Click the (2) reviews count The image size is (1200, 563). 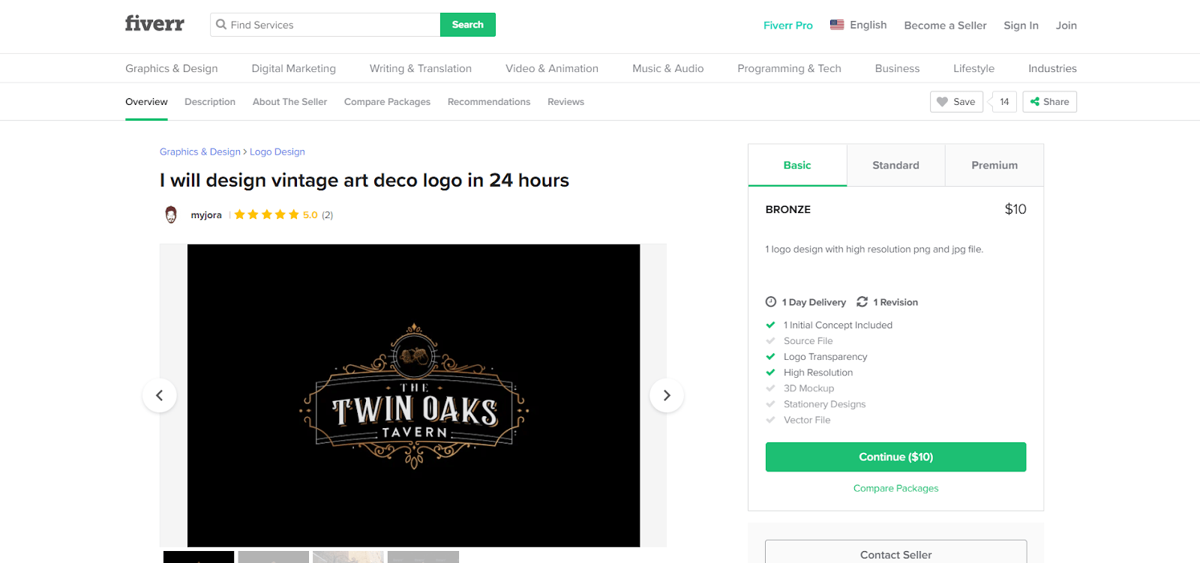[327, 215]
